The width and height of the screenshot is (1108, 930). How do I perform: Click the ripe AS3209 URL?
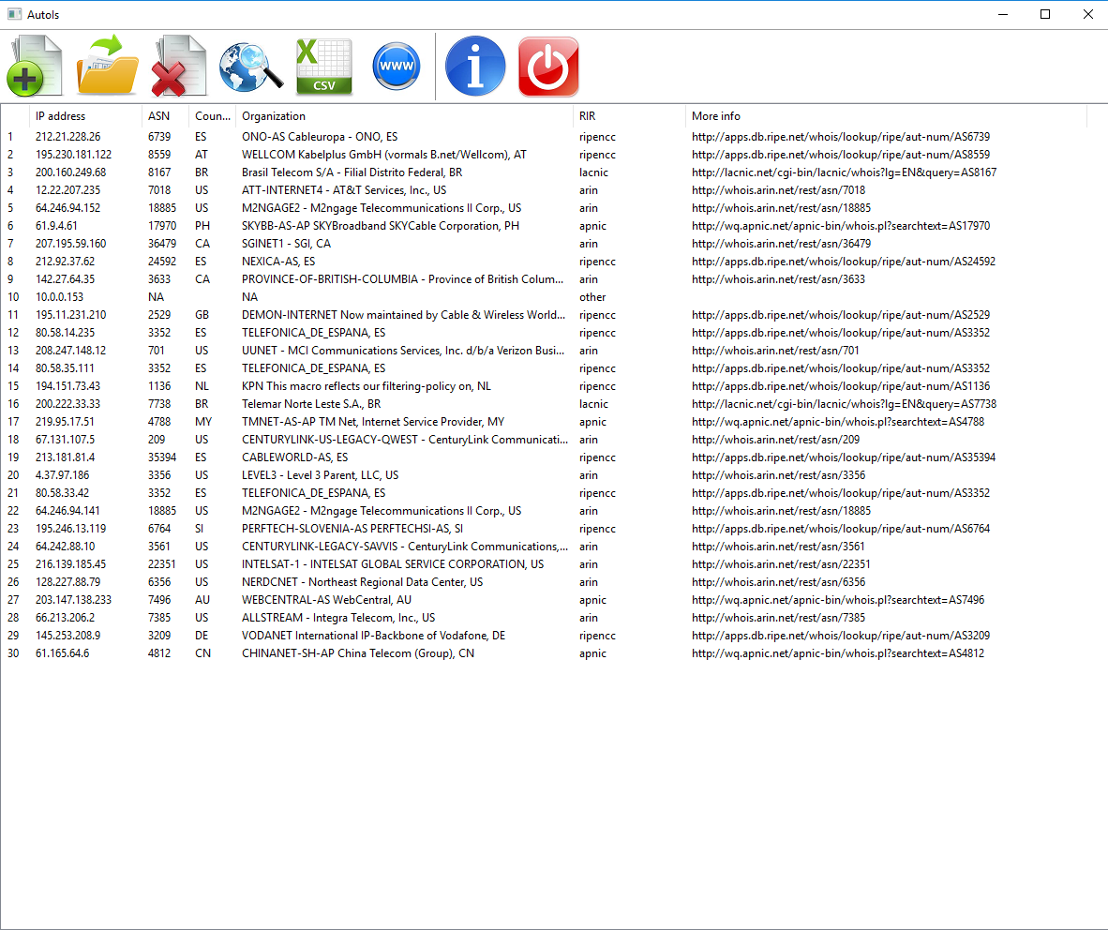(841, 636)
